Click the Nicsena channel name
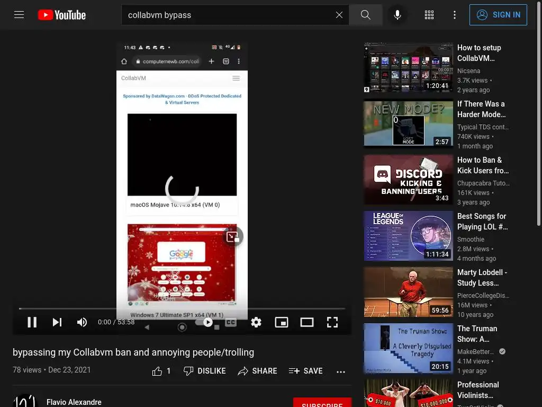Viewport: 542px width, 407px height. [x=469, y=70]
